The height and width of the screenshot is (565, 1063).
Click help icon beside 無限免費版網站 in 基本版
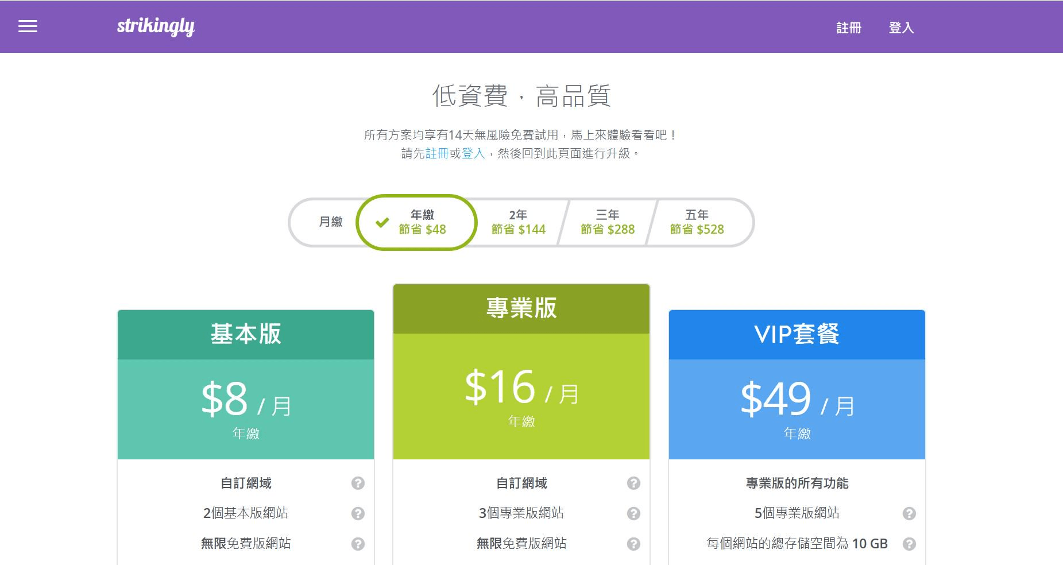tap(358, 543)
